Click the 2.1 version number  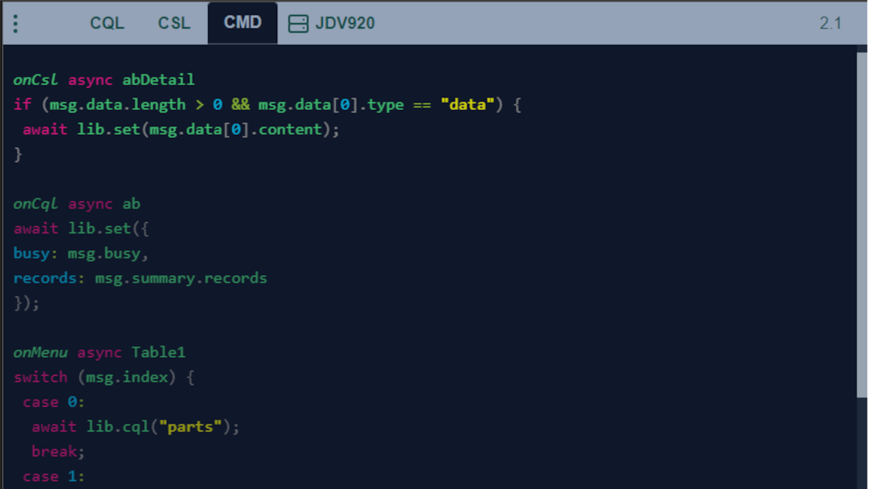click(x=830, y=24)
